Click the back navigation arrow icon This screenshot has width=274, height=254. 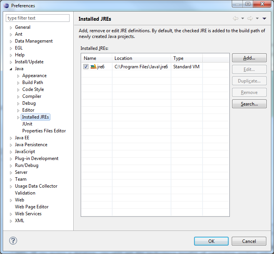[x=236, y=18]
